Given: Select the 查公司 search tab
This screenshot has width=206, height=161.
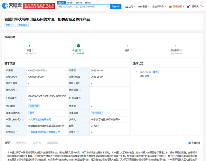Looking at the screenshot, I should [61, 3].
